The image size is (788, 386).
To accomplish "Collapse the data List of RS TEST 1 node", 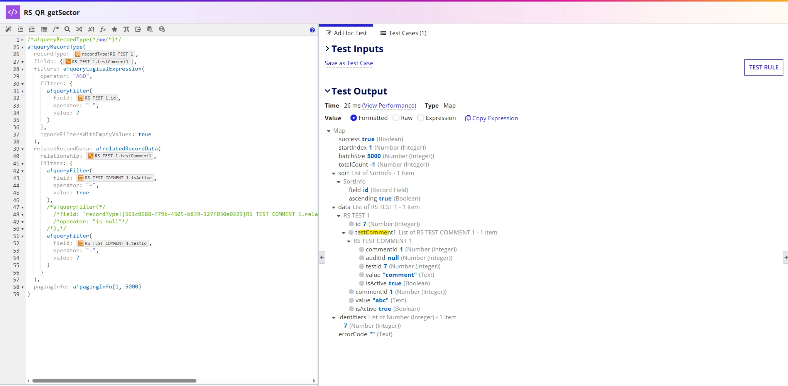I will click(x=334, y=207).
